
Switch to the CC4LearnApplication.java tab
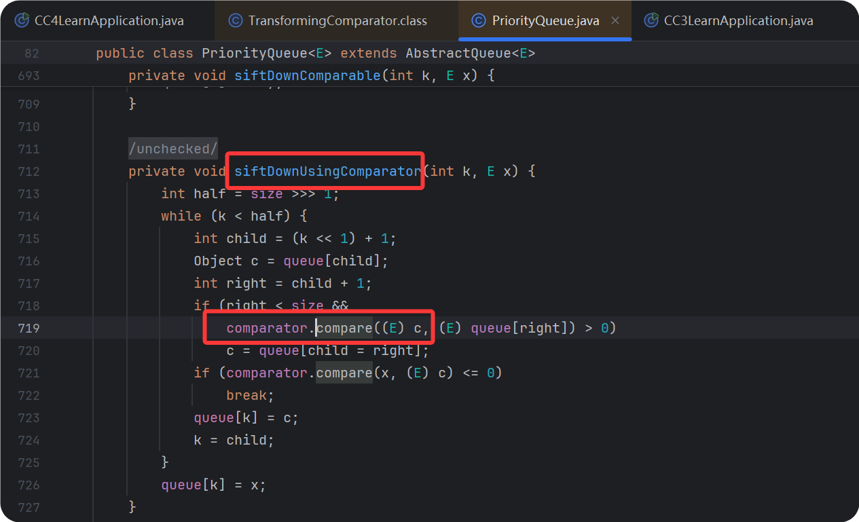click(x=109, y=20)
